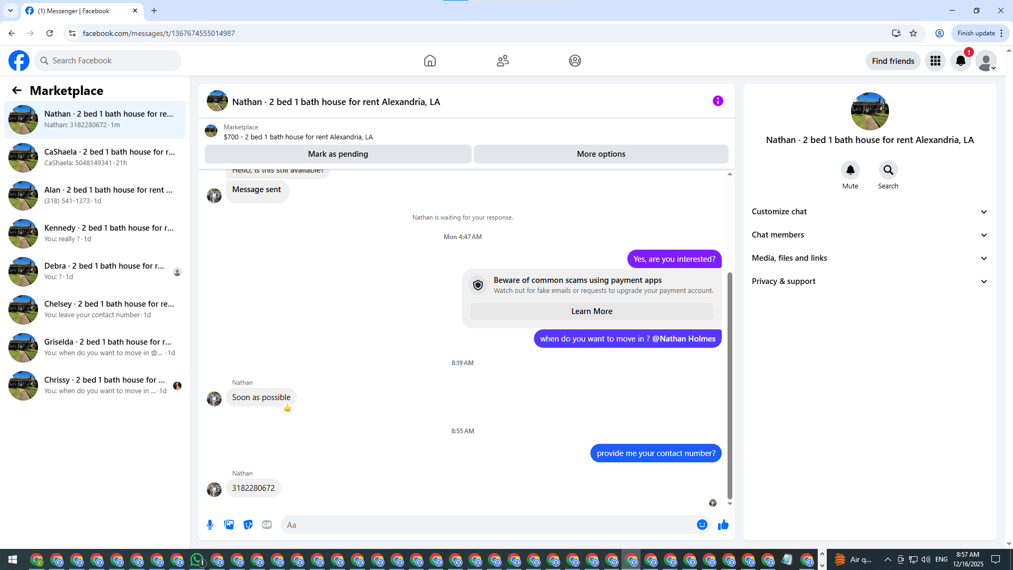Click the thumbs-up reaction on 'Soon as possible'
Viewport: 1013px width, 570px height.
coord(288,408)
